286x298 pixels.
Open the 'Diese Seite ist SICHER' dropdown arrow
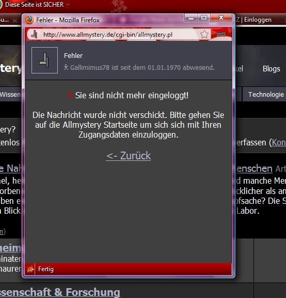pyautogui.click(x=68, y=4)
